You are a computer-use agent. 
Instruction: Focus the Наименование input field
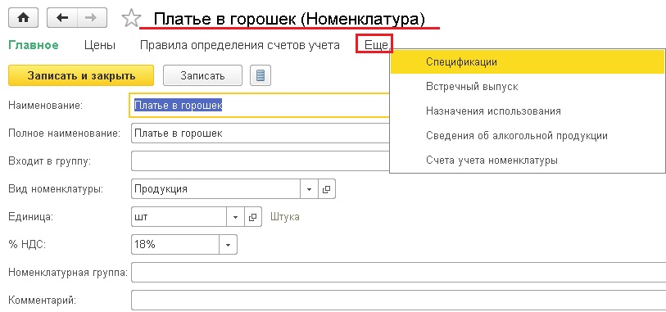[259, 106]
